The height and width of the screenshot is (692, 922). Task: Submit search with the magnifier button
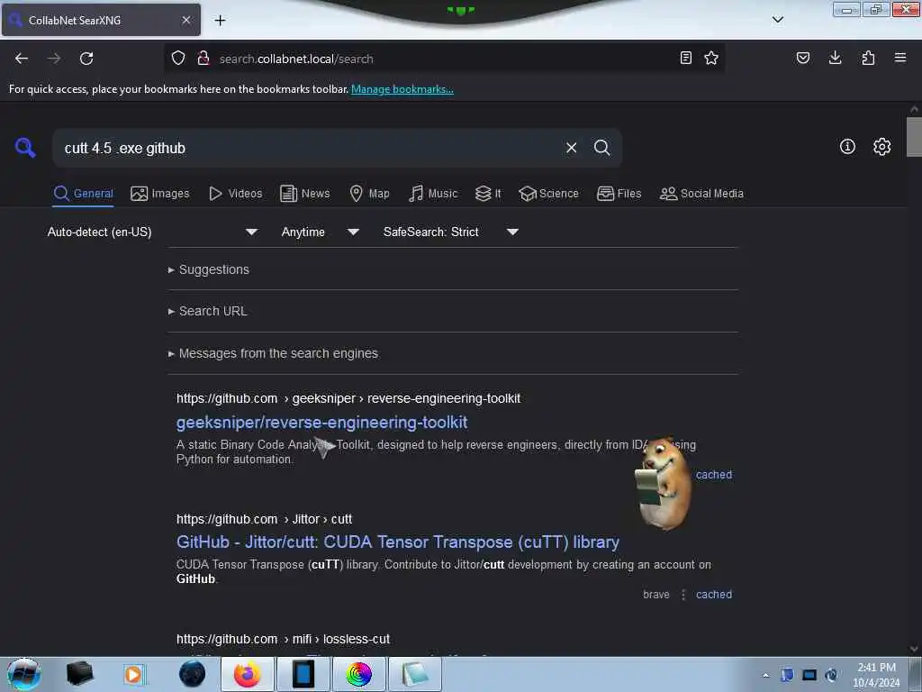coord(601,148)
